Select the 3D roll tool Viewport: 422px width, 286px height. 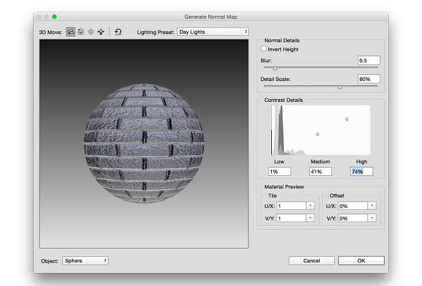(80, 32)
